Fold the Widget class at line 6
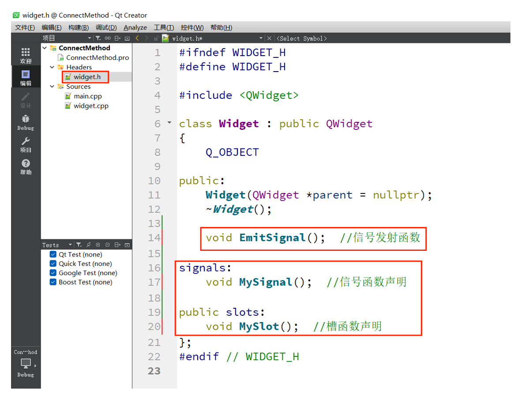 (169, 123)
